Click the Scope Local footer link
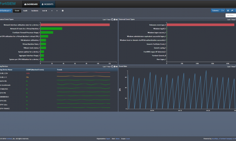The width and height of the screenshot is (236, 141). click(128, 139)
